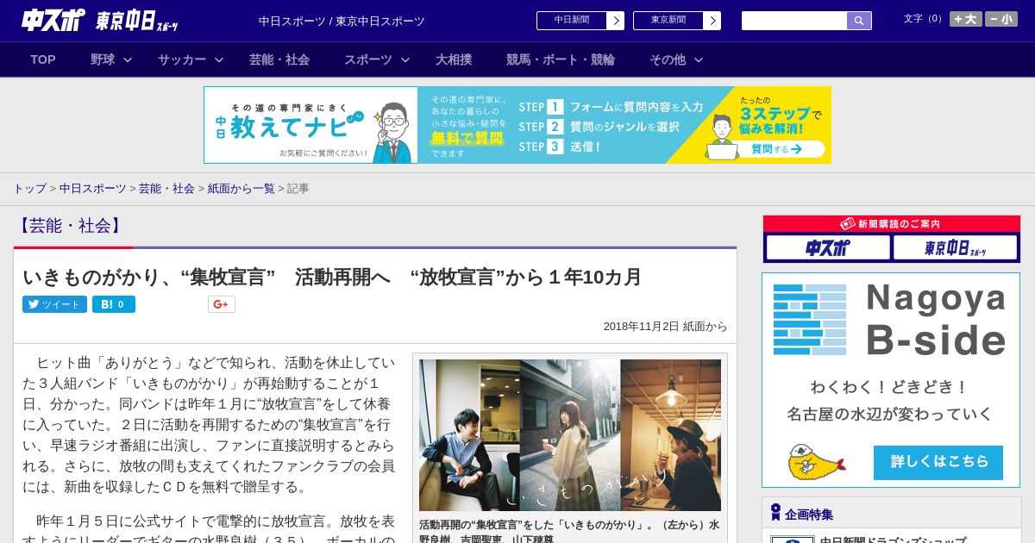This screenshot has width=1035, height=543.
Task: Click the Nagoya B-side logo icon
Action: (x=809, y=320)
